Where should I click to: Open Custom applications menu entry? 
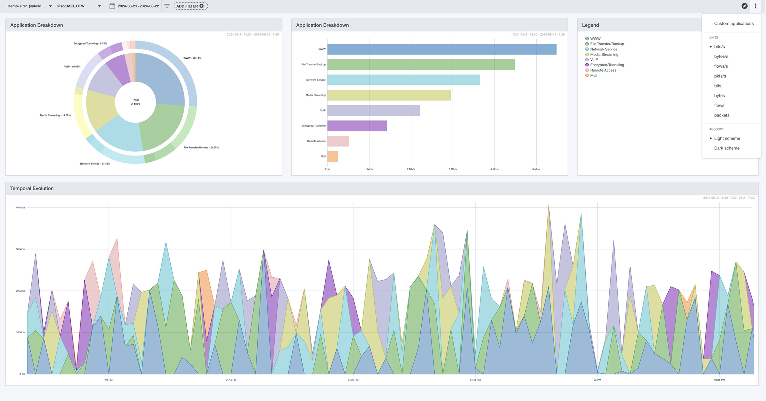(734, 24)
